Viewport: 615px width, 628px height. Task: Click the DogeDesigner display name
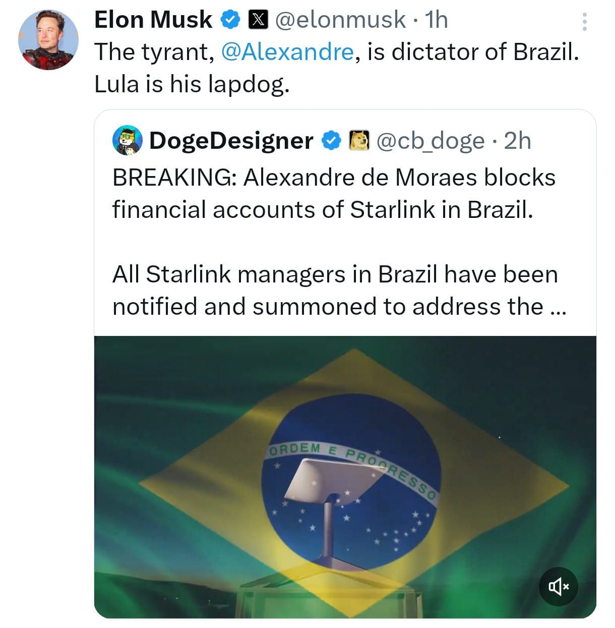231,140
